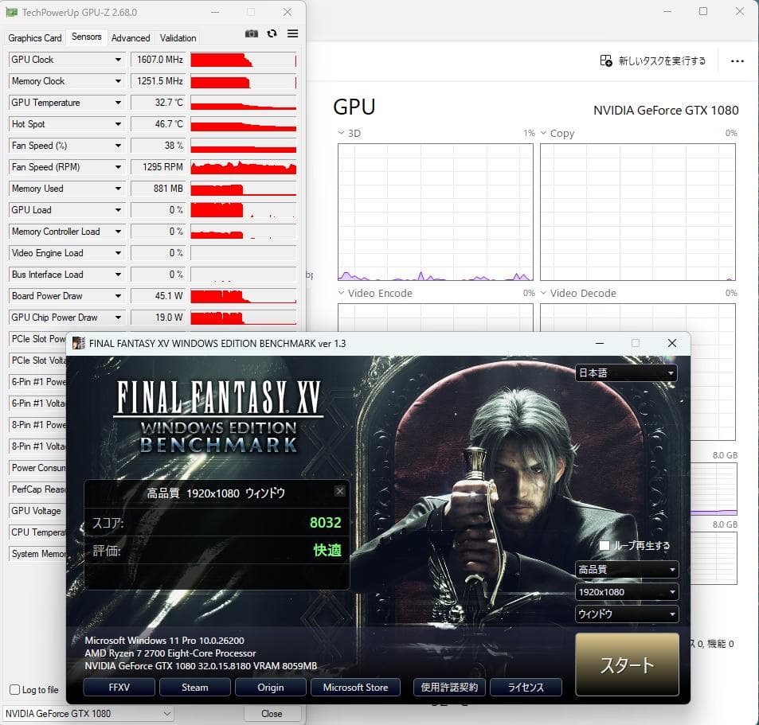Click the Microsoft Store button

[x=355, y=688]
